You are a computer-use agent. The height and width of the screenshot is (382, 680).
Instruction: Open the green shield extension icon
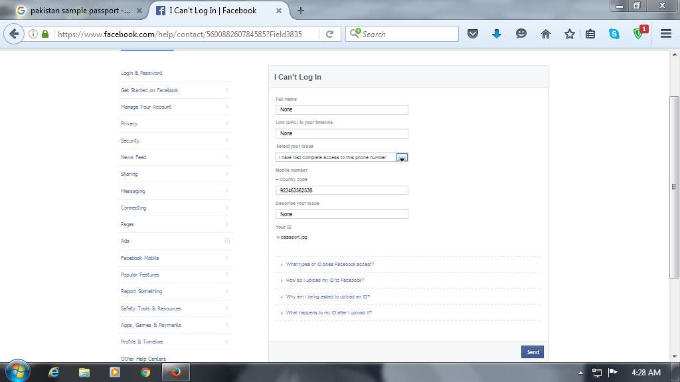[x=638, y=34]
